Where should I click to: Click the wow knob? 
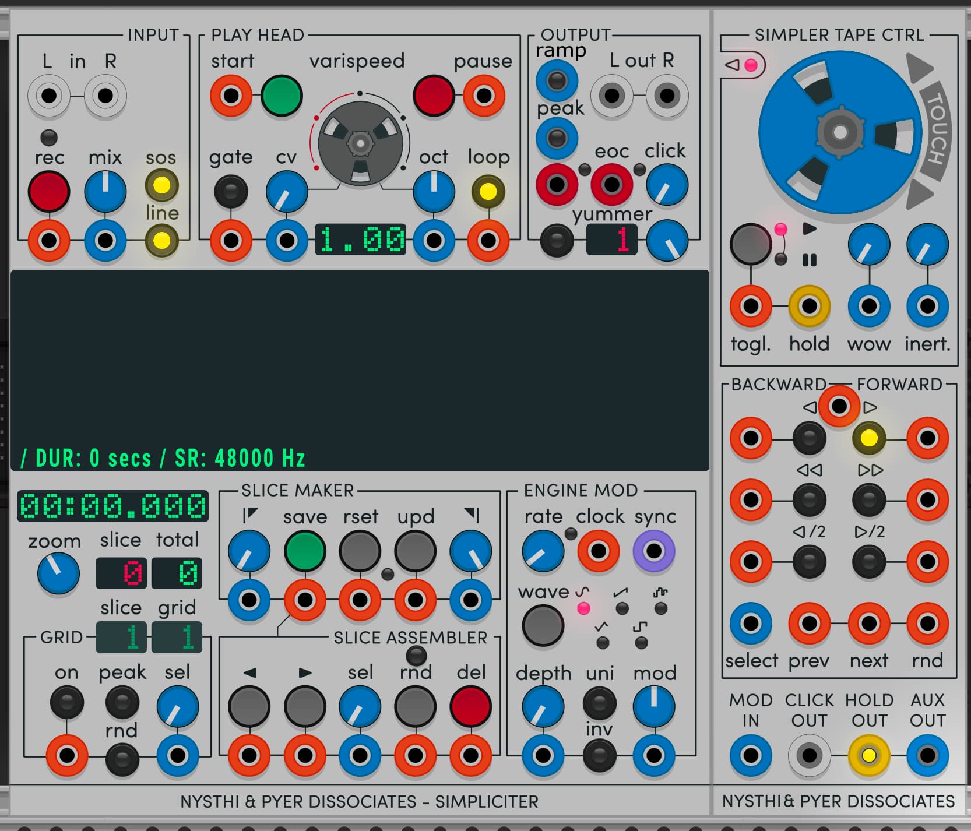pos(869,244)
